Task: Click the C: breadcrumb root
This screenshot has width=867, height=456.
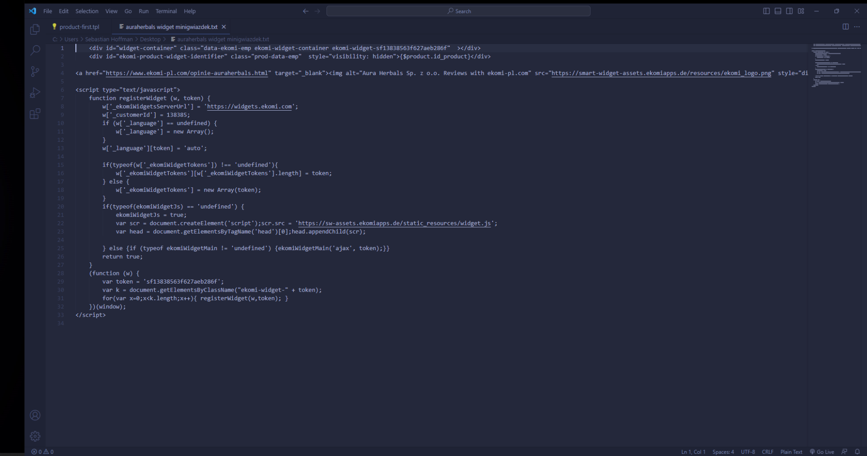Action: (55, 39)
